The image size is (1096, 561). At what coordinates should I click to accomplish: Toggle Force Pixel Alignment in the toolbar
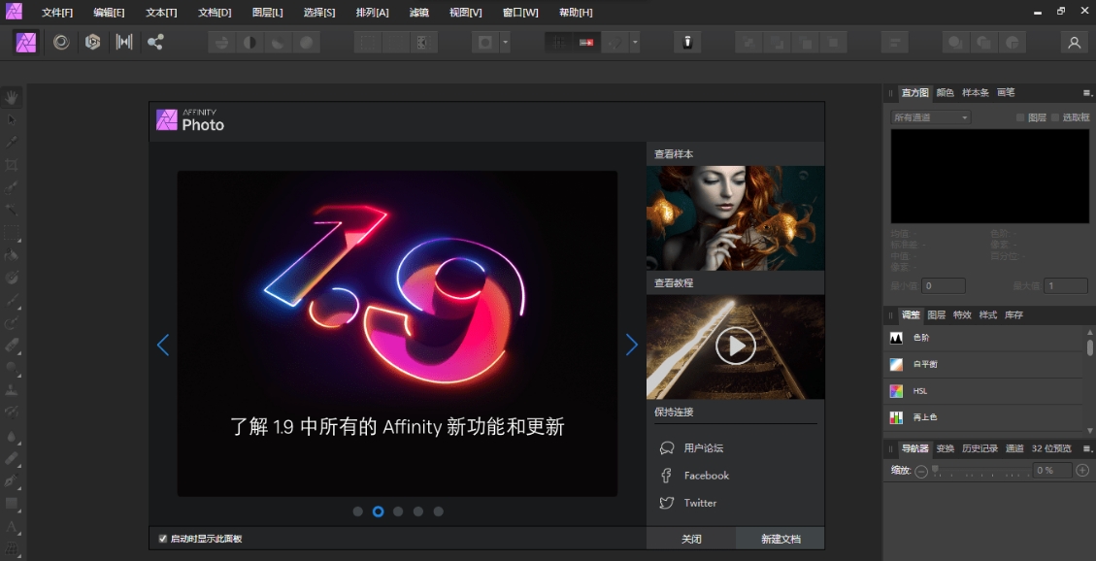[x=585, y=43]
